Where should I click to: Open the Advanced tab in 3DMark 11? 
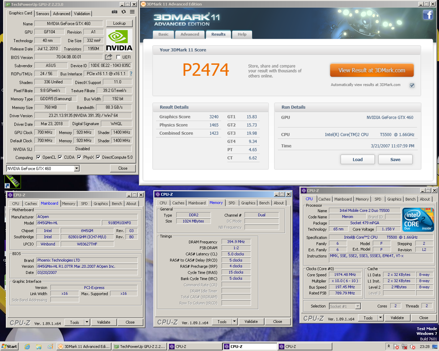coord(190,34)
